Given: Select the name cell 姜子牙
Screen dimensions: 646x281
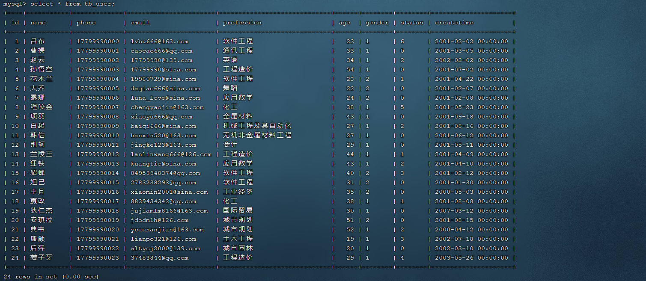Looking at the screenshot, I should pyautogui.click(x=42, y=258).
